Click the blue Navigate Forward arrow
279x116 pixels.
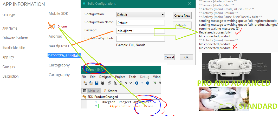[x=147, y=83]
